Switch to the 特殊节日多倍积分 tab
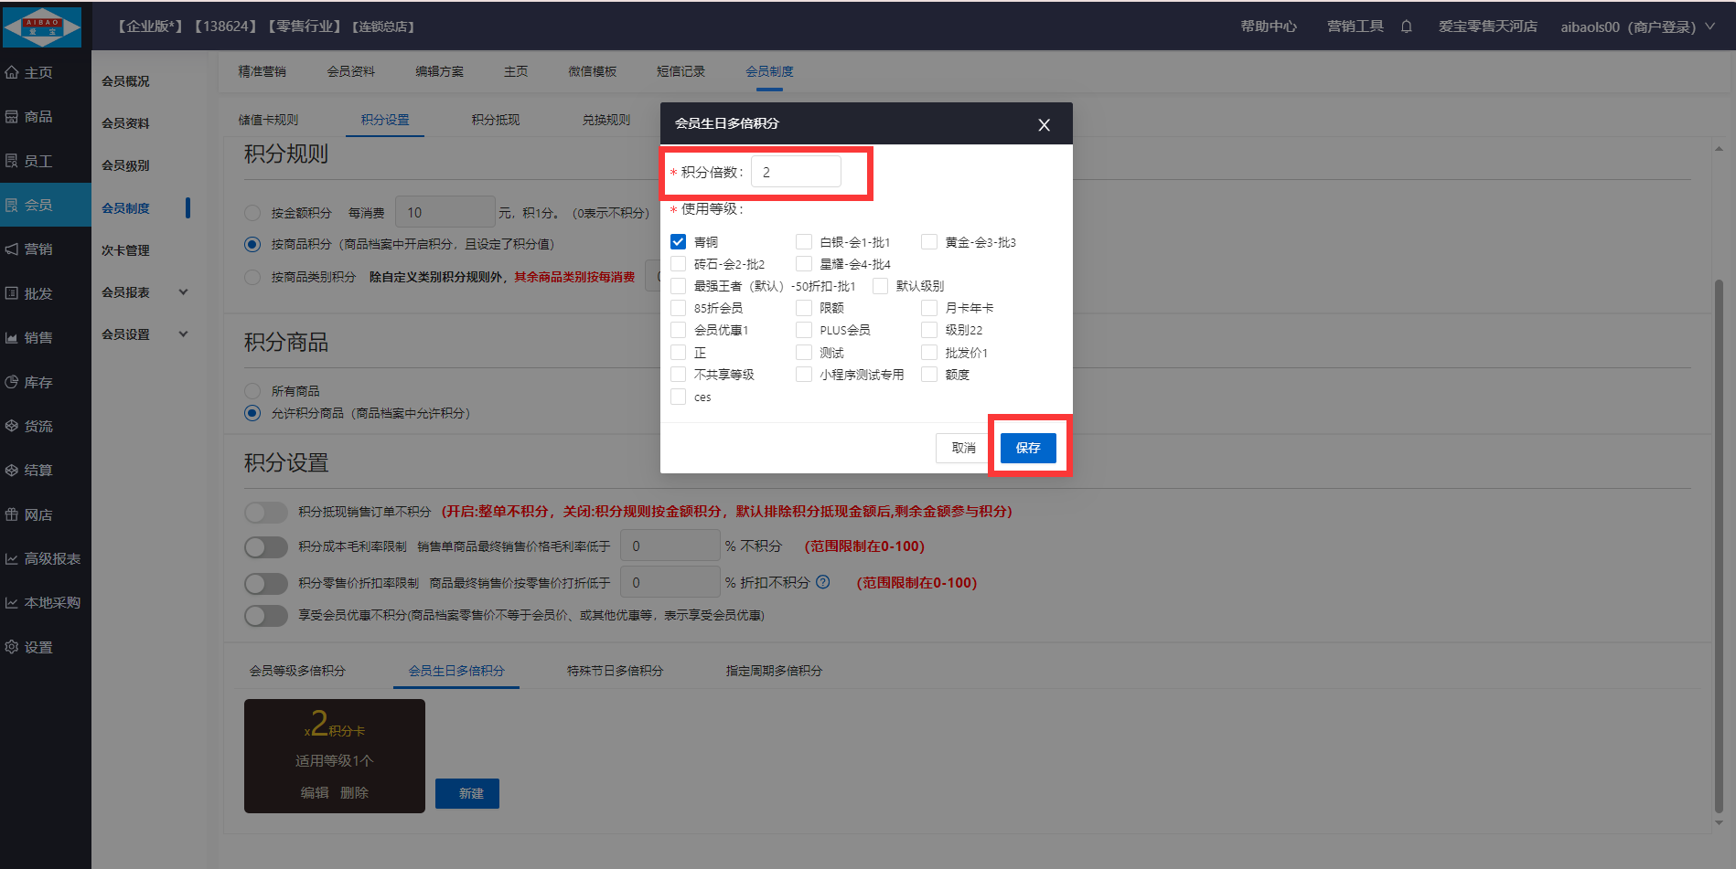Viewport: 1736px width, 869px height. (x=615, y=671)
